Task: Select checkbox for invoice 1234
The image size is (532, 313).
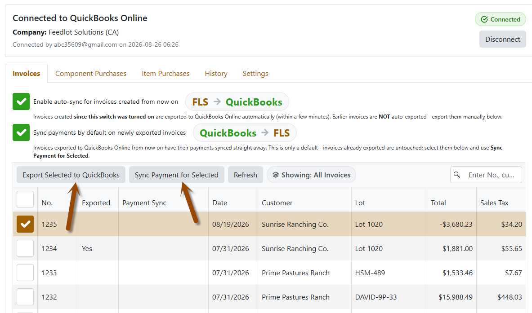Action: tap(25, 248)
